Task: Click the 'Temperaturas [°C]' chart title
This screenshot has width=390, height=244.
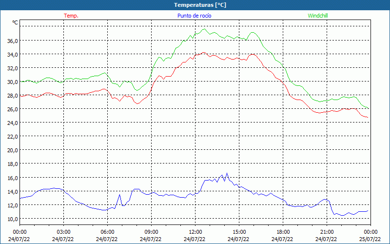Action: point(200,5)
